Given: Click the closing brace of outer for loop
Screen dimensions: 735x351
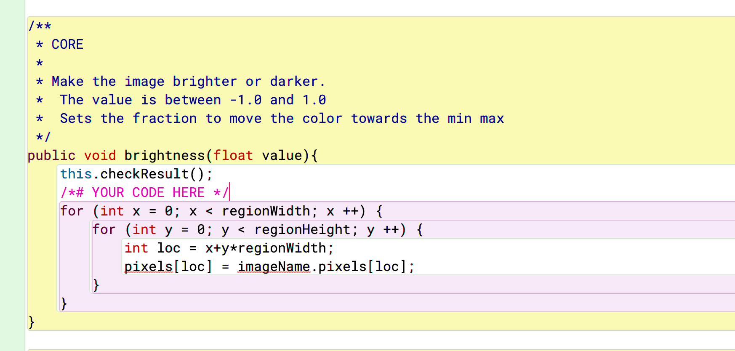Looking at the screenshot, I should (64, 303).
